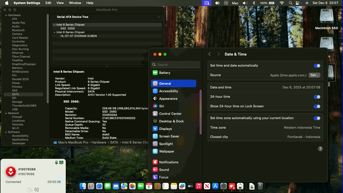The width and height of the screenshot is (343, 193).
Task: Open Safari from the Dock
Action: [x=99, y=186]
